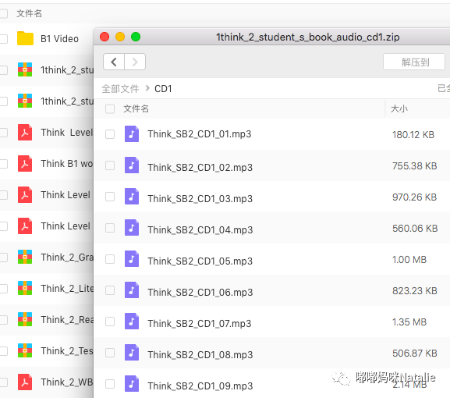Viewport: 450px width, 398px height.
Task: Go forward with the right arrow button
Action: click(135, 62)
